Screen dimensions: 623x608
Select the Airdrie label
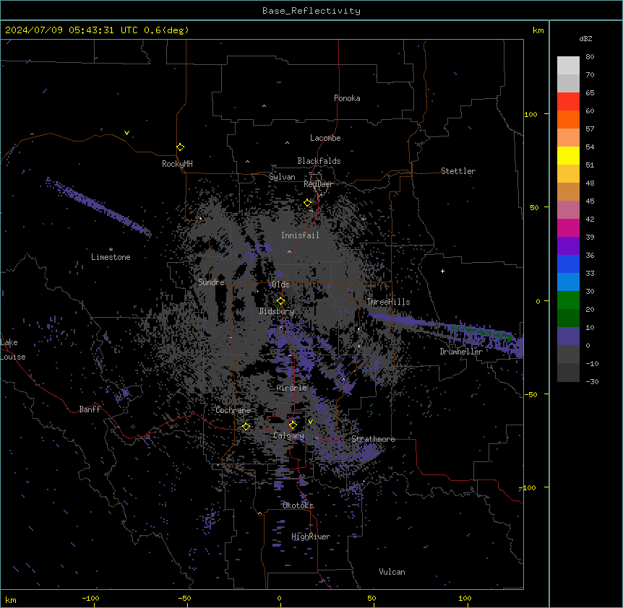point(292,388)
